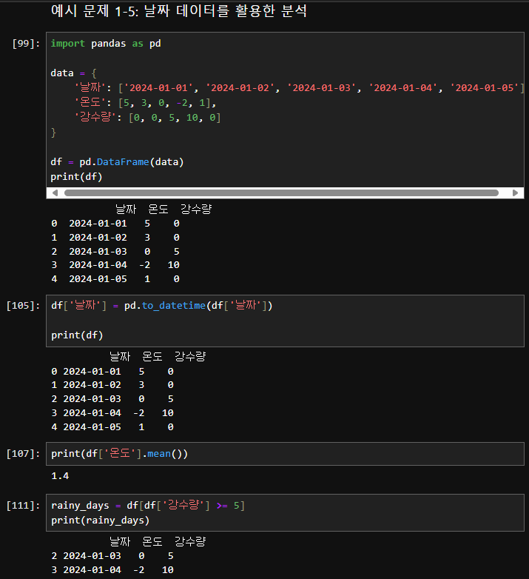Screen dimensions: 529x579
Task: Click the 'df = pd.DataFrame(data)' code line
Action: [x=117, y=161]
